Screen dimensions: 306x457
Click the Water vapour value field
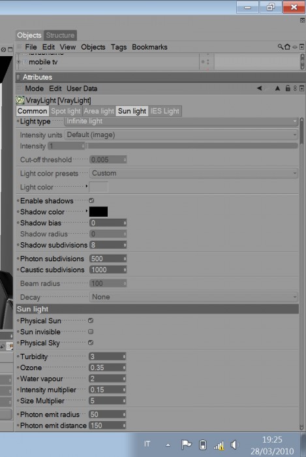[x=108, y=379]
